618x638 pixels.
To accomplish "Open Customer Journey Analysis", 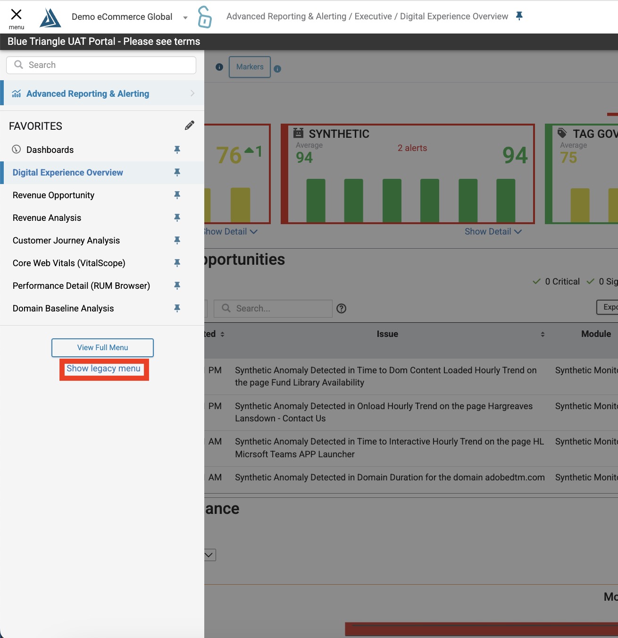I will pos(66,240).
